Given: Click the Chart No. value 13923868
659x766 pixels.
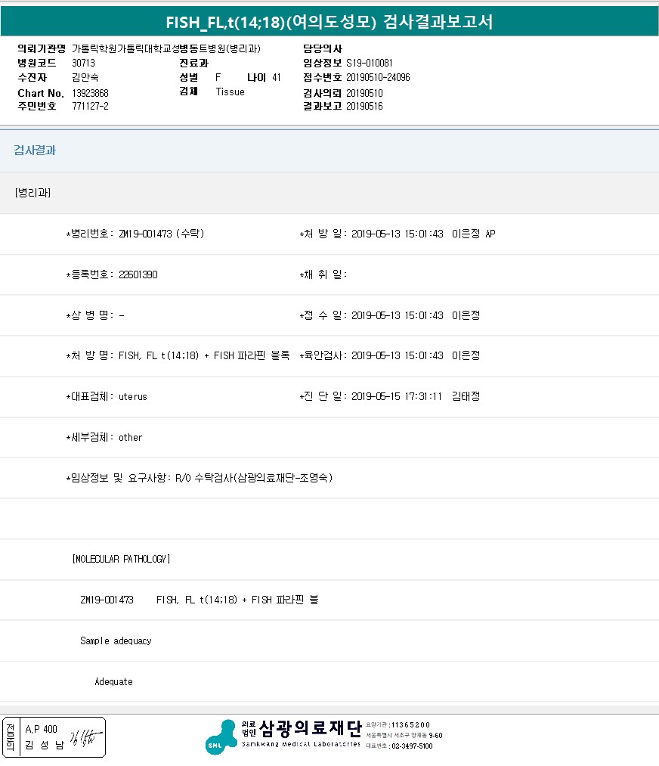Looking at the screenshot, I should point(92,93).
